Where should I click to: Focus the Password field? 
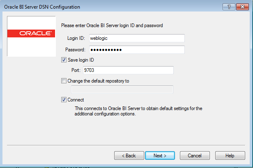tap(136, 50)
